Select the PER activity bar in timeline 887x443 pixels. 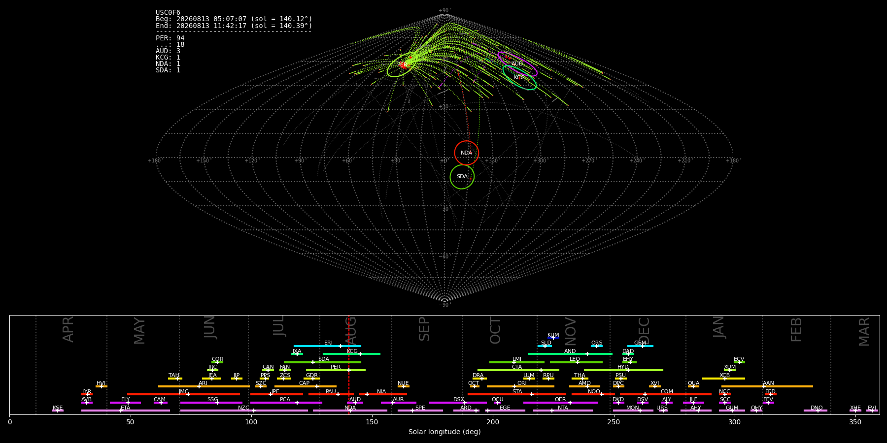click(336, 370)
